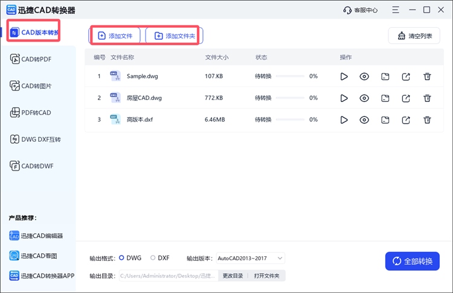The image size is (453, 293).
Task: Delete 房屋CAD.dwg from the list
Action: pos(427,98)
